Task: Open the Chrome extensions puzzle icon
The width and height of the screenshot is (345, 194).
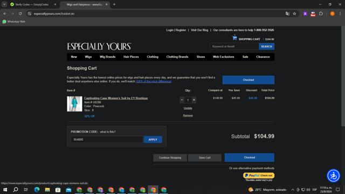Action: click(321, 13)
